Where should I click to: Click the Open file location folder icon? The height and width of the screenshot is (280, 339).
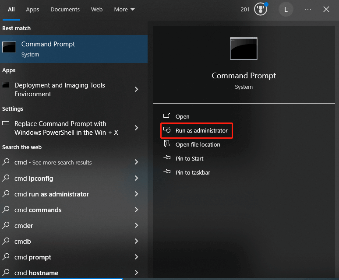(x=166, y=144)
